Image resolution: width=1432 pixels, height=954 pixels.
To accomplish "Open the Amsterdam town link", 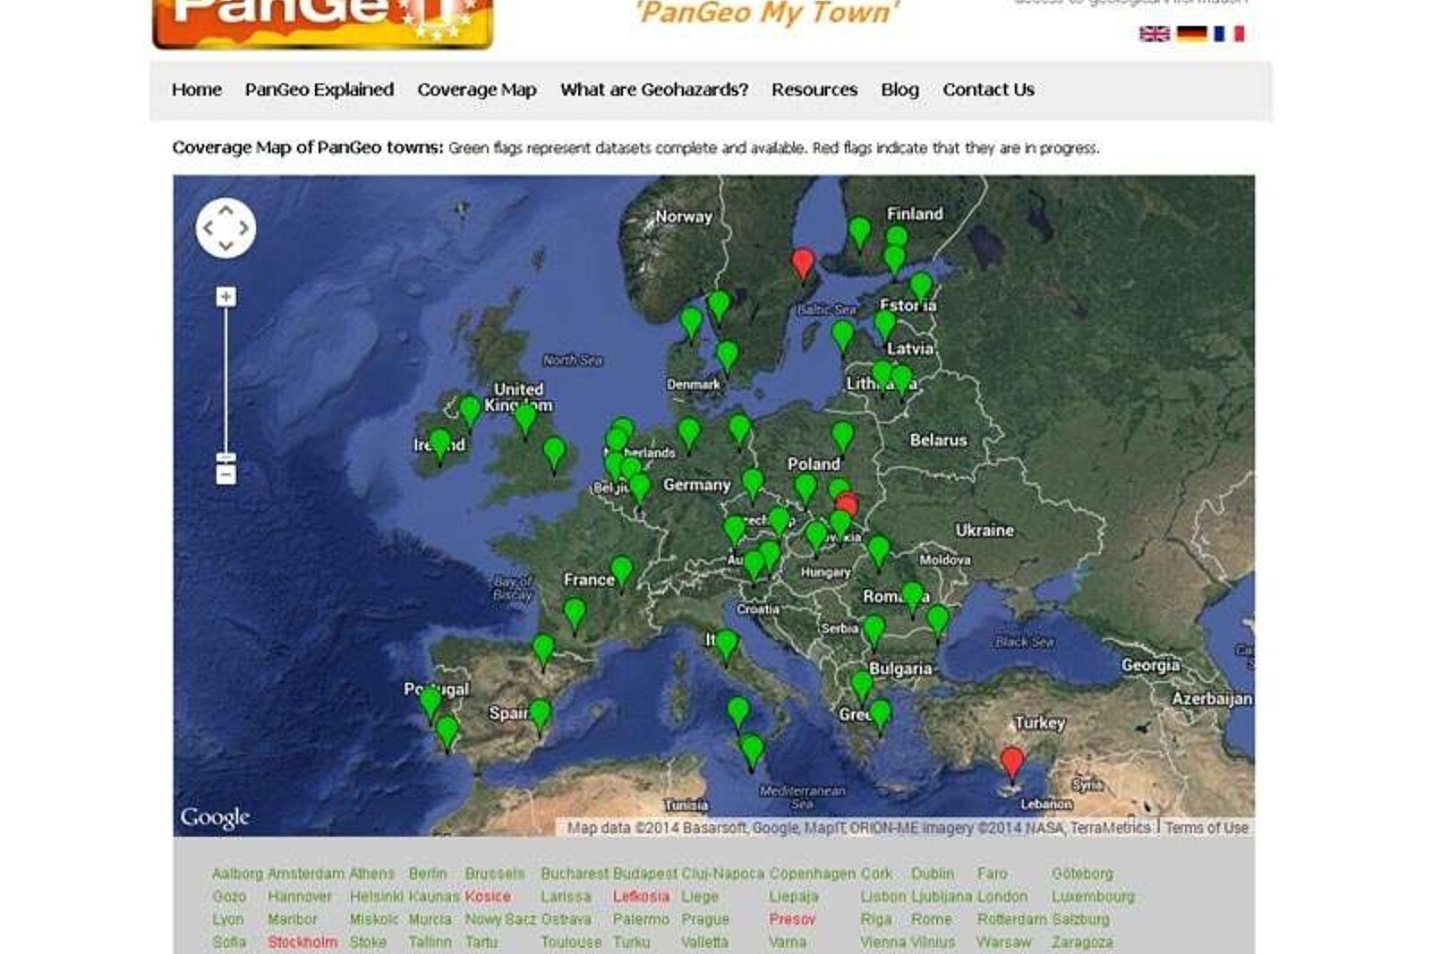I will pos(305,873).
